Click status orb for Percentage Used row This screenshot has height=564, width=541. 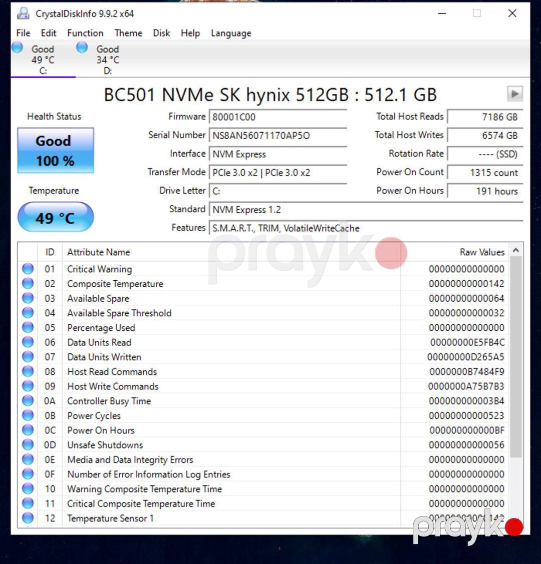tap(28, 327)
